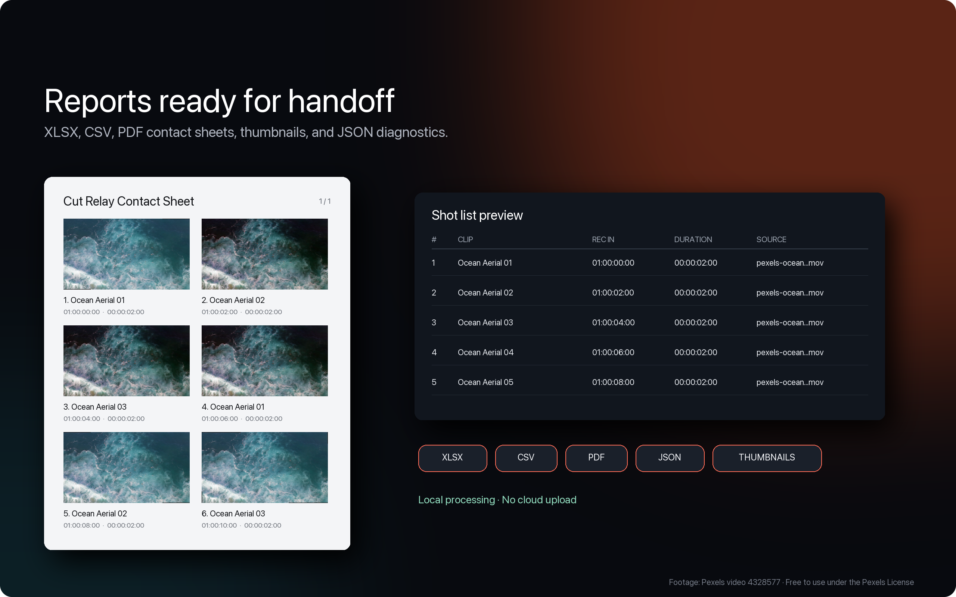
Task: Click Local processing · No cloud upload text
Action: pyautogui.click(x=497, y=500)
